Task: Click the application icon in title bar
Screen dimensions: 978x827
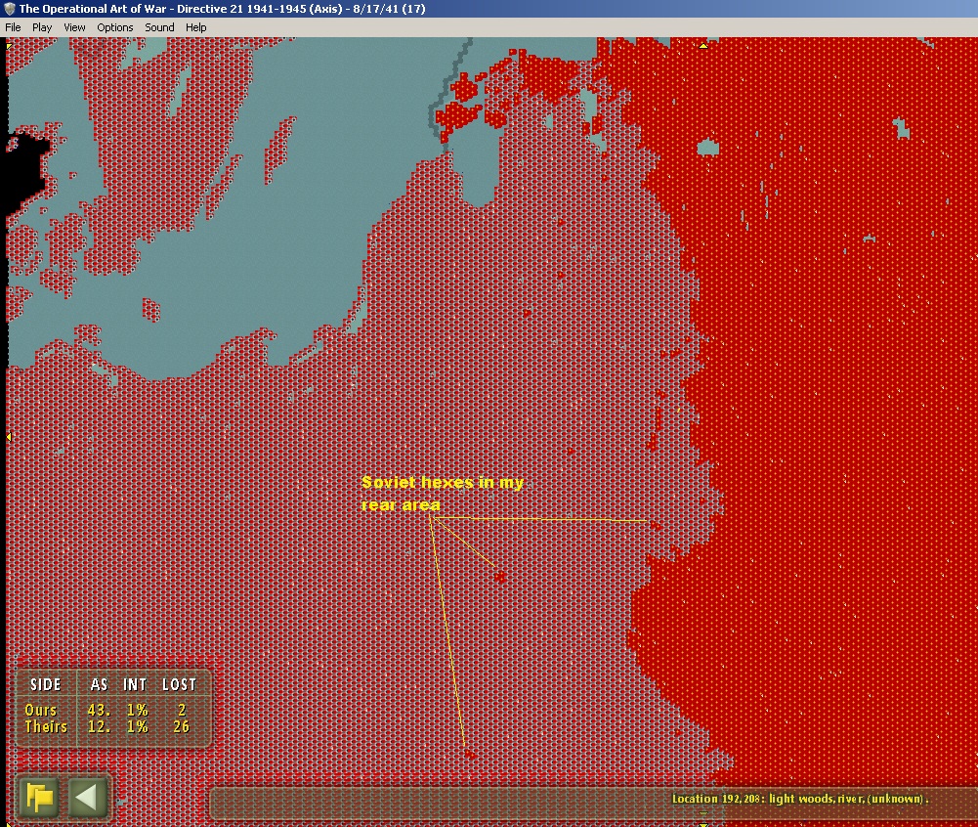Action: tap(10, 9)
